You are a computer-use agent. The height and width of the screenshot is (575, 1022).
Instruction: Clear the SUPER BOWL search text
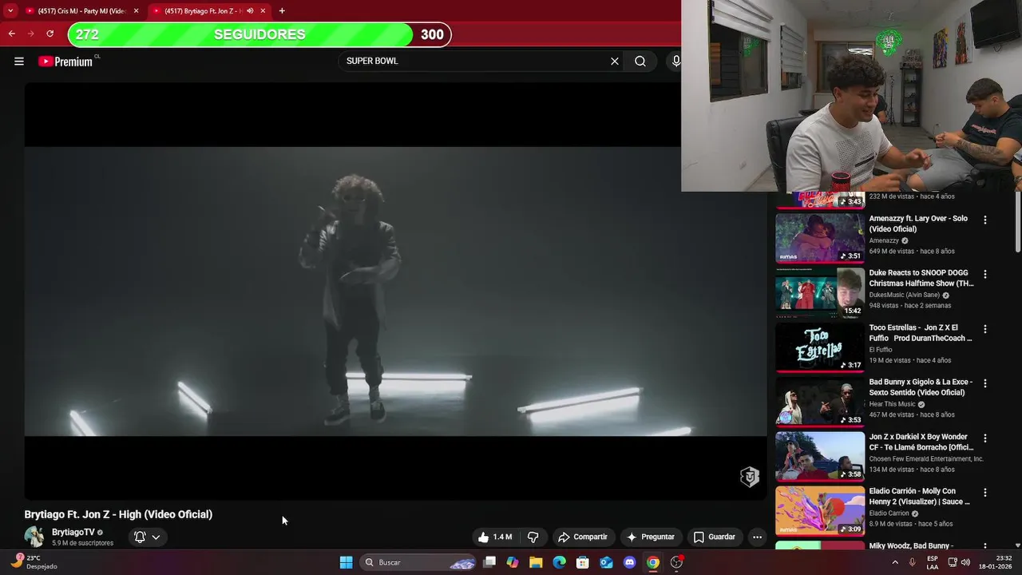tap(615, 61)
